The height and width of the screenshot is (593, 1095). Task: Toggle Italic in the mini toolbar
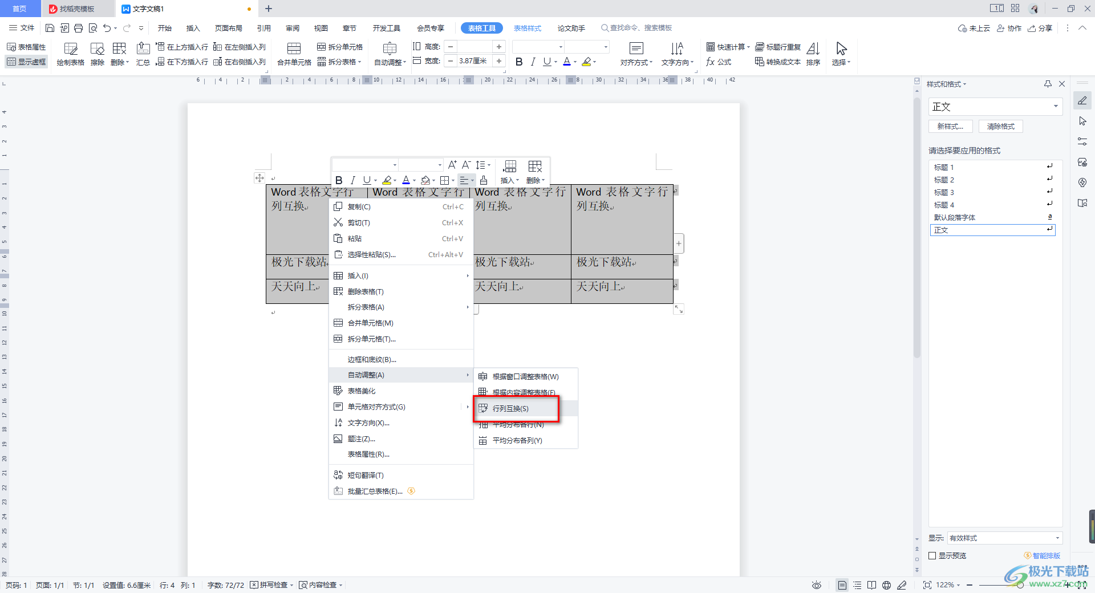(352, 180)
